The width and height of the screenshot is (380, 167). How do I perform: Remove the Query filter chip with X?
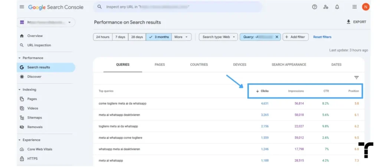click(277, 37)
